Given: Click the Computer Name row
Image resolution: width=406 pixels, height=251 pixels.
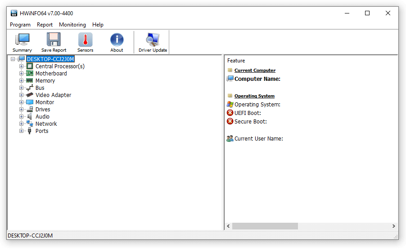Looking at the screenshot, I should pos(257,79).
